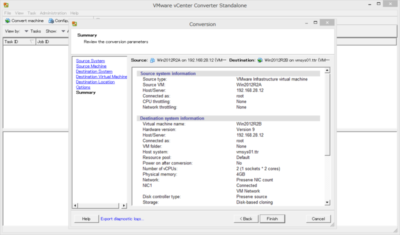Open the Help menu
The height and width of the screenshot is (235, 400).
pyautogui.click(x=74, y=13)
